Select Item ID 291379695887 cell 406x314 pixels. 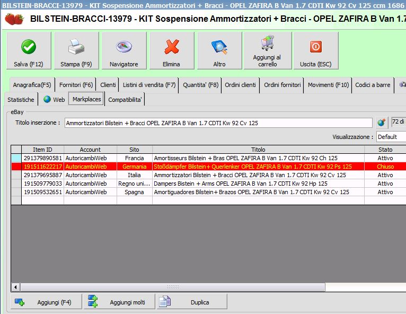(x=43, y=175)
